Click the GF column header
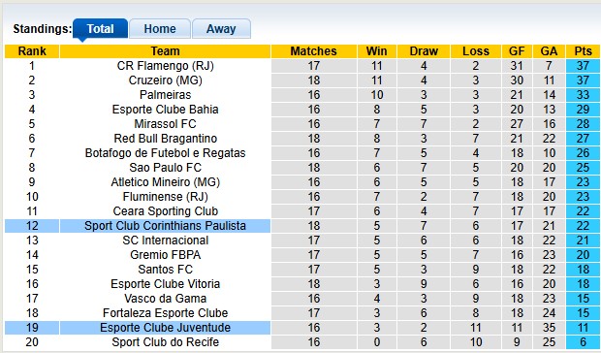 517,51
